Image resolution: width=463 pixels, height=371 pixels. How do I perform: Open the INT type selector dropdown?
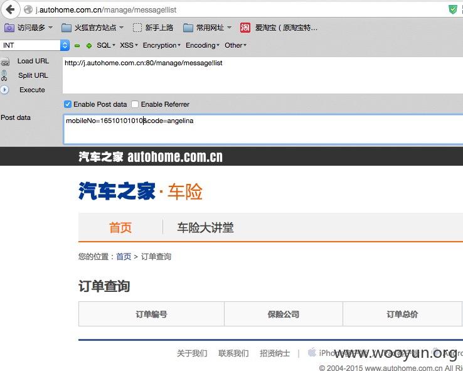(x=35, y=45)
